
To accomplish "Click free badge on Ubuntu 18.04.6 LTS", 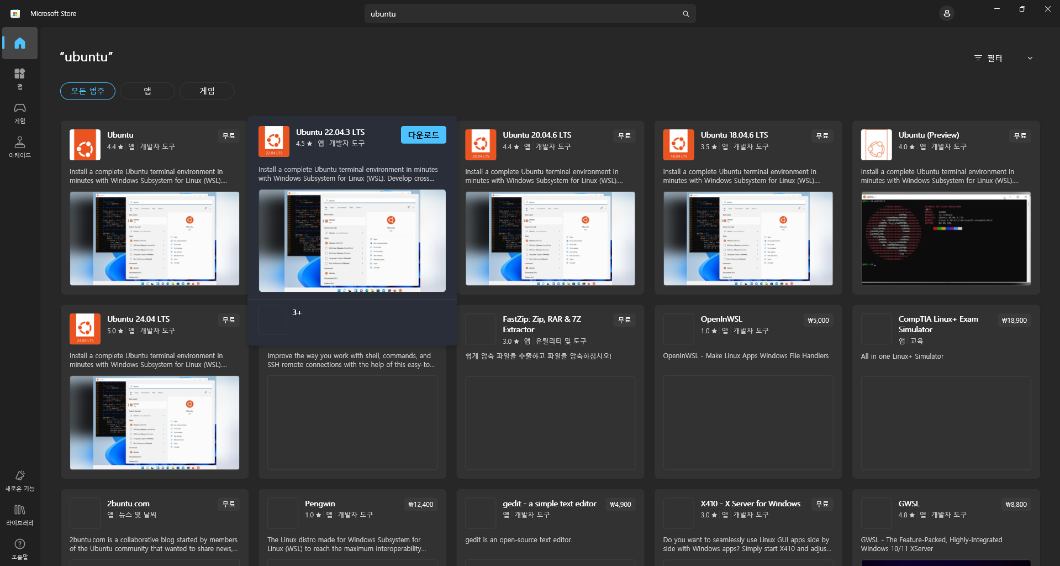I will (x=822, y=136).
